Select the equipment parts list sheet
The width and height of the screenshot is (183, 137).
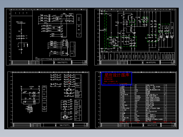click(136, 100)
